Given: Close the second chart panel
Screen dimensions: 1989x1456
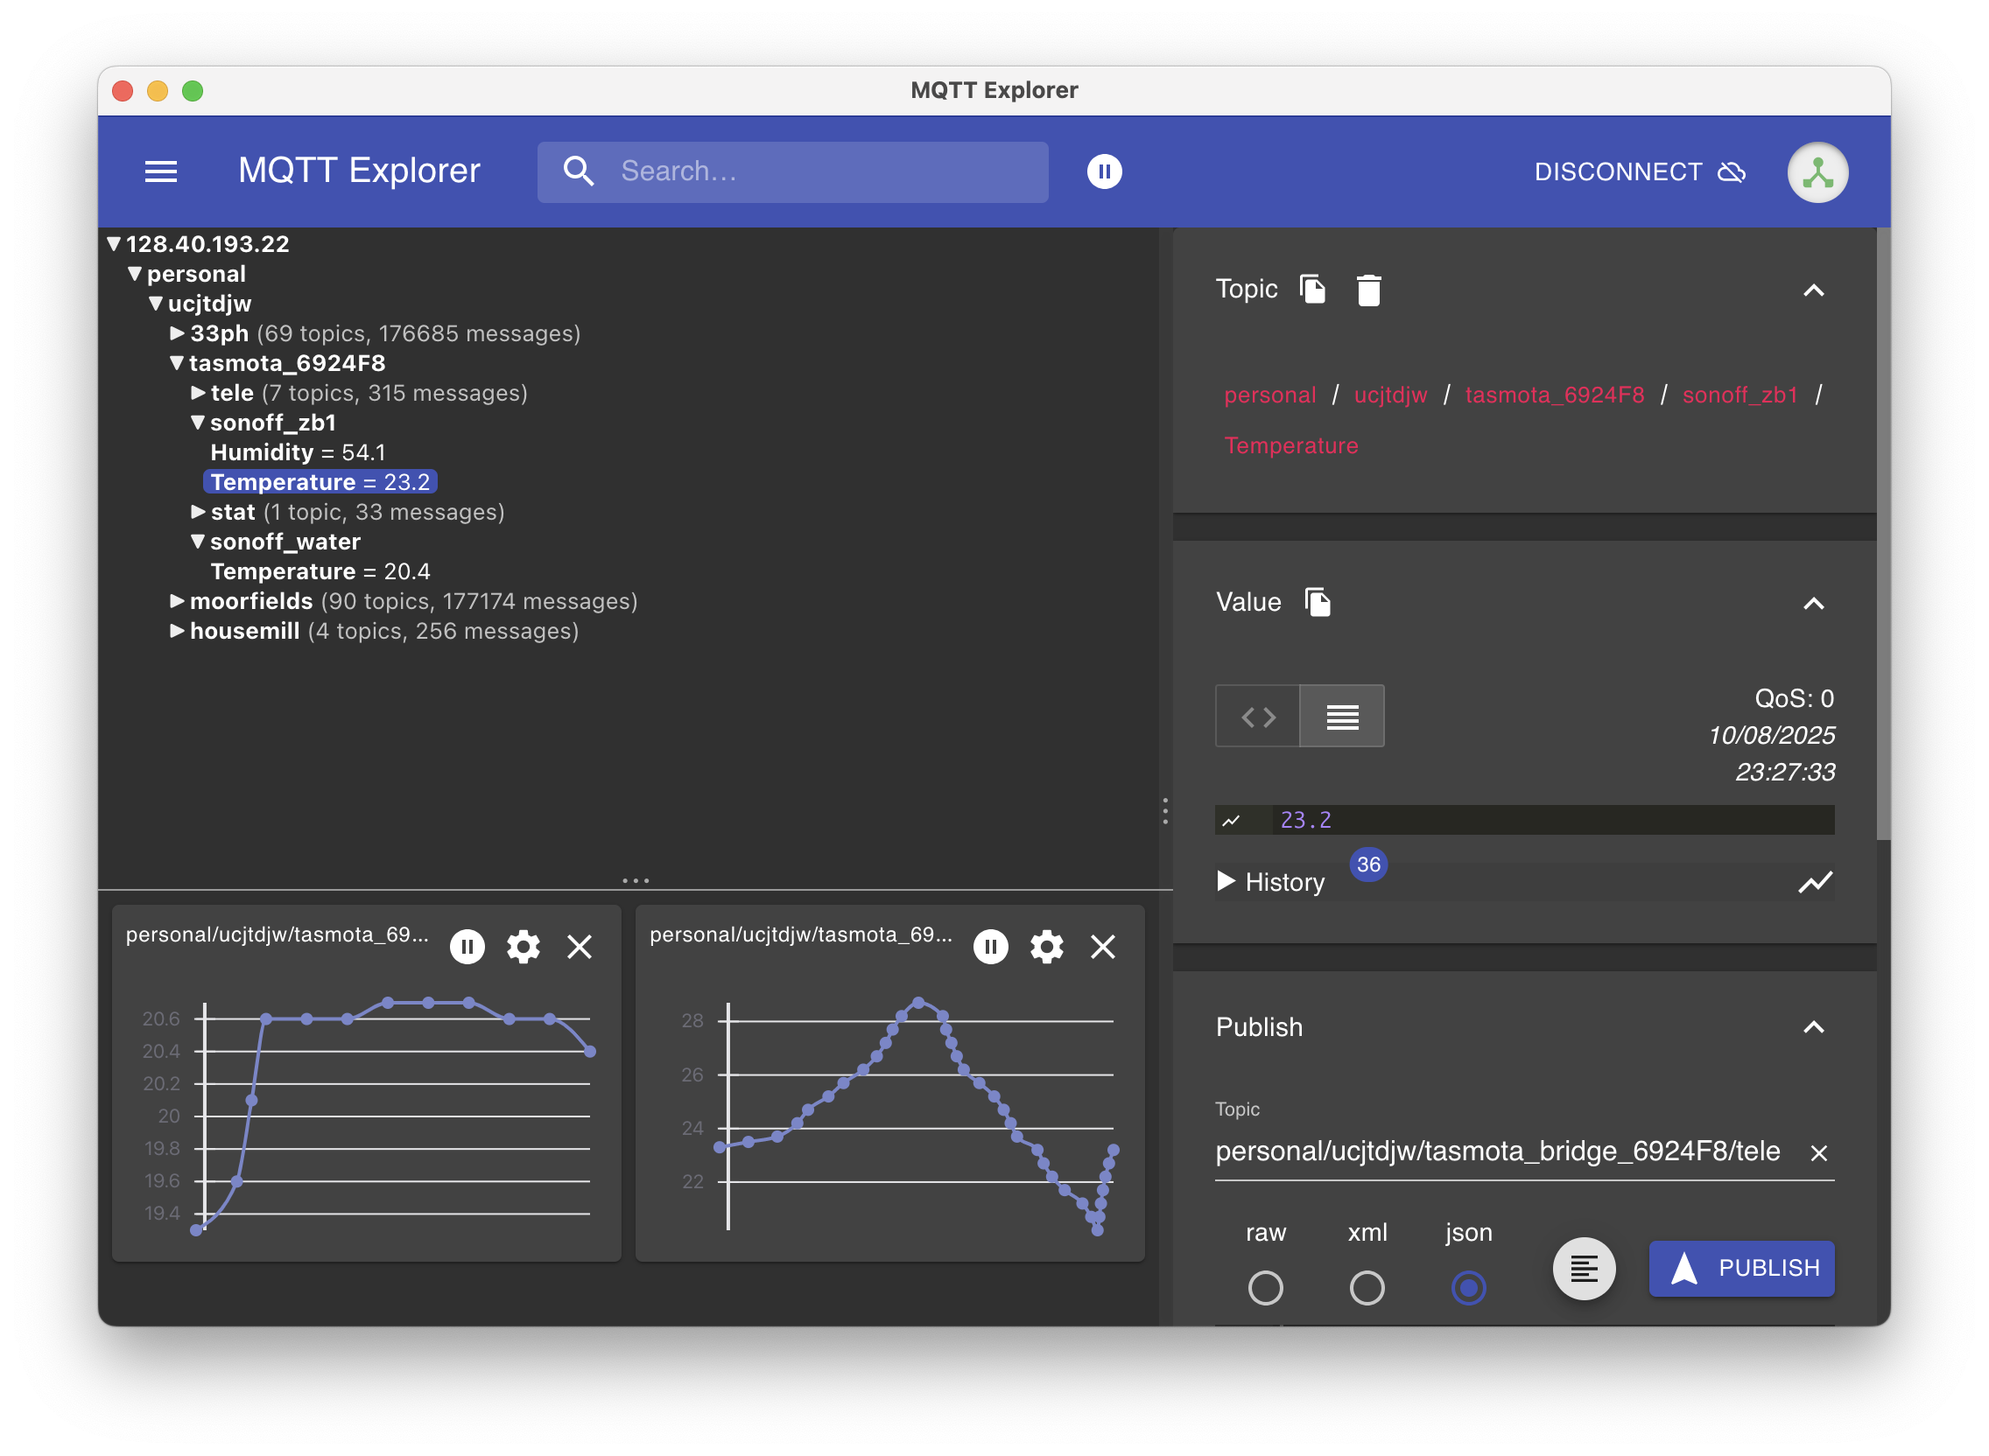Looking at the screenshot, I should tap(1102, 947).
